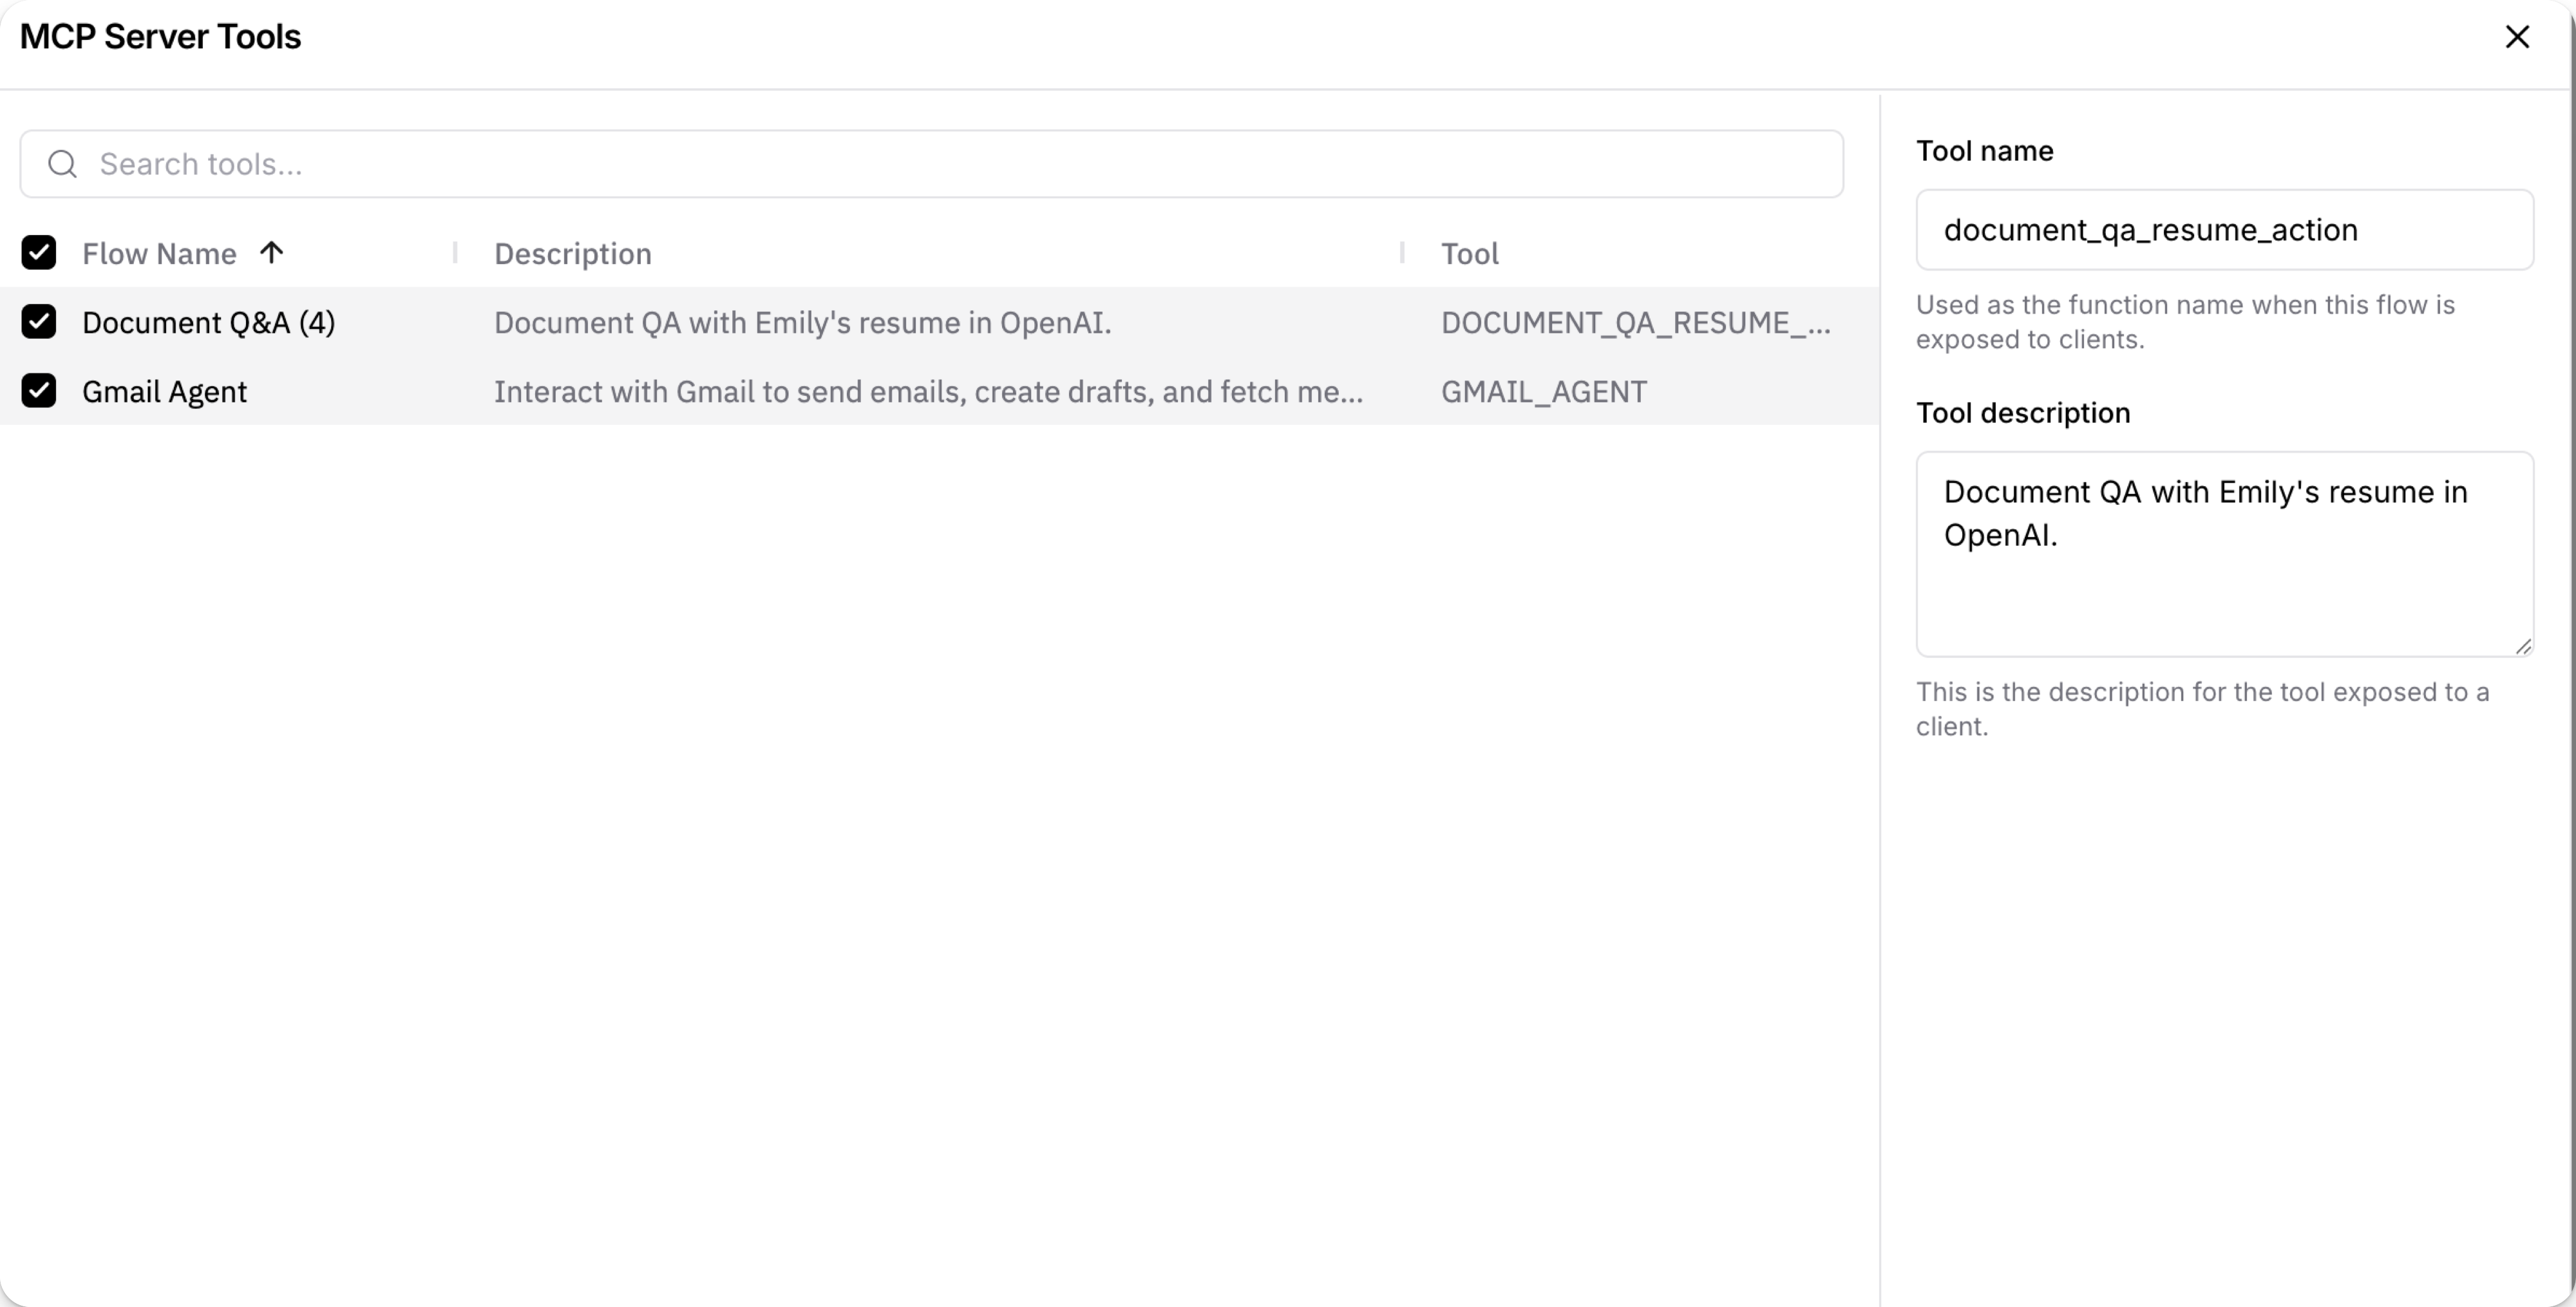Click the truncated DOCUMENT_QA_RESUME tool label
This screenshot has height=1307, width=2576.
1636,322
